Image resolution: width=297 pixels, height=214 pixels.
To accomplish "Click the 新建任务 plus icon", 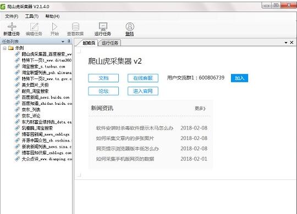I will point(12,27).
